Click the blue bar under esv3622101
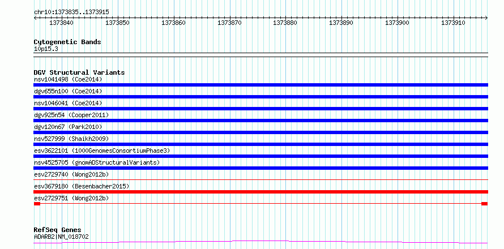Image resolution: width=504 pixels, height=249 pixels. coord(260,156)
